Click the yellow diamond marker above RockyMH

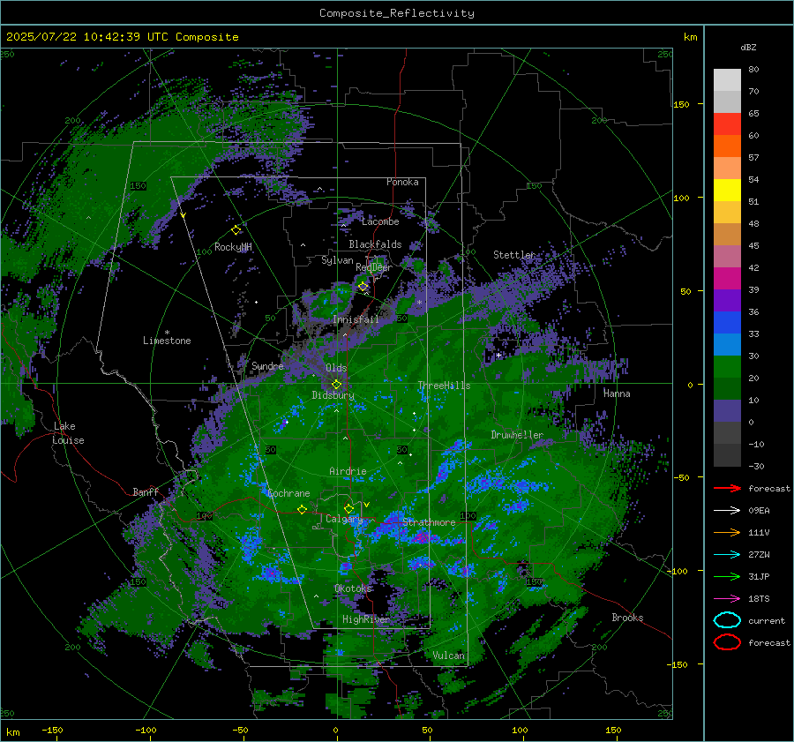coord(236,230)
